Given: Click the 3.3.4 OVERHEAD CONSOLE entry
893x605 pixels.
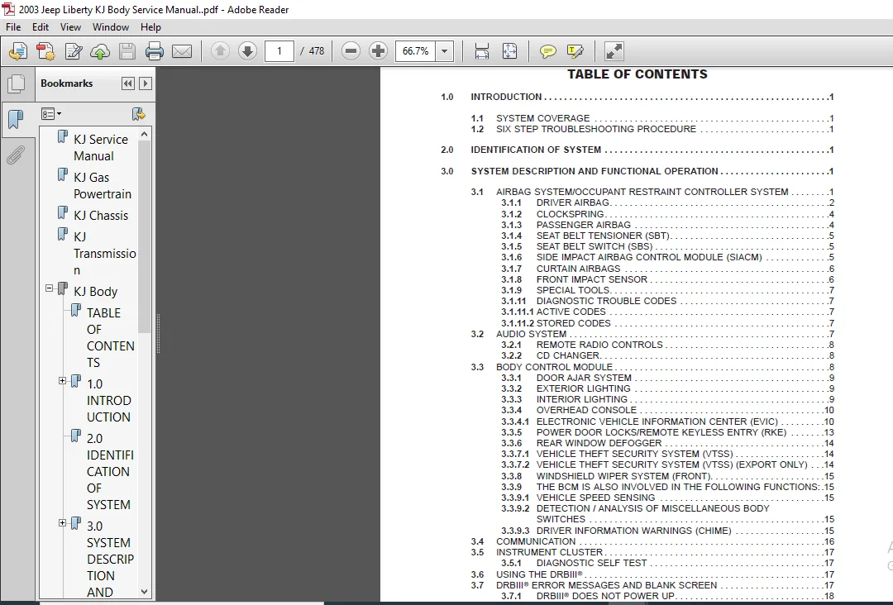Looking at the screenshot, I should [x=667, y=410].
